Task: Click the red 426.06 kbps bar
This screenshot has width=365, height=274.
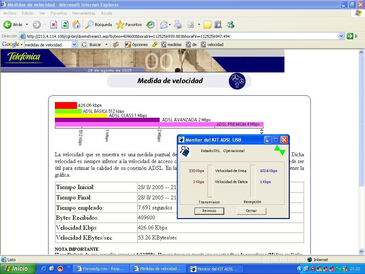Action: point(66,105)
